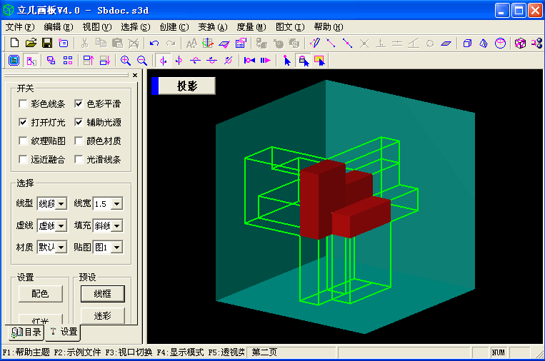Viewport: 545px width, 361px height.
Task: Open the 视图(V) menu
Action: [x=97, y=27]
